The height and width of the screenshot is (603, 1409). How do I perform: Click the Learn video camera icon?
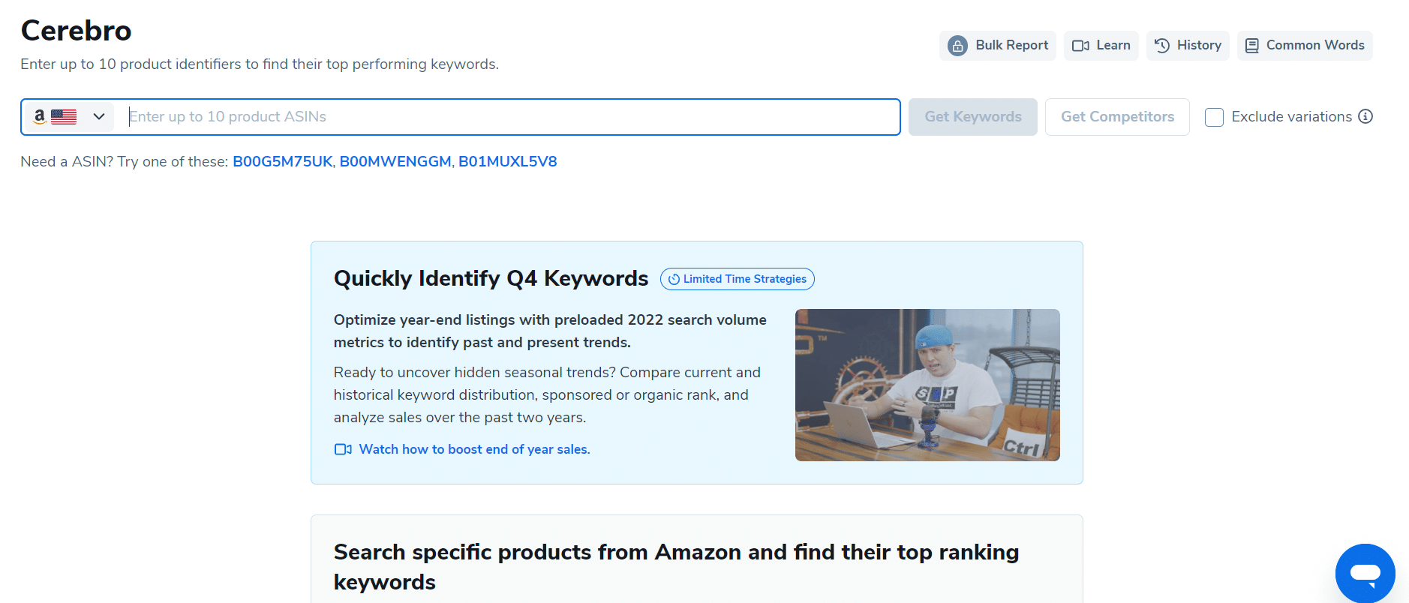click(x=1080, y=46)
